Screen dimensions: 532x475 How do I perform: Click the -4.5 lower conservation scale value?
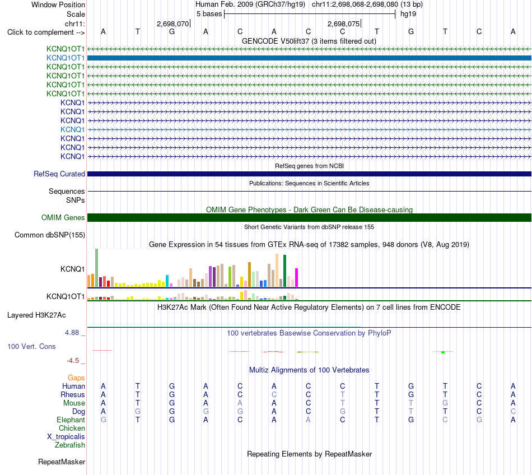[73, 360]
